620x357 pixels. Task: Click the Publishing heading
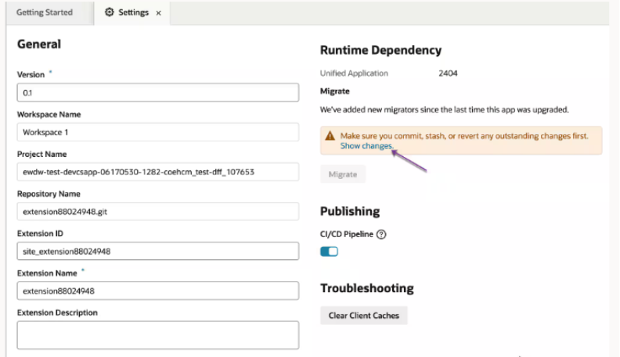tap(350, 212)
